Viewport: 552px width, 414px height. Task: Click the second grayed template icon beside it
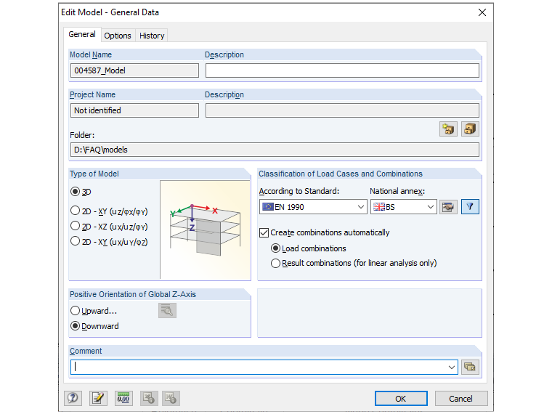tap(171, 398)
